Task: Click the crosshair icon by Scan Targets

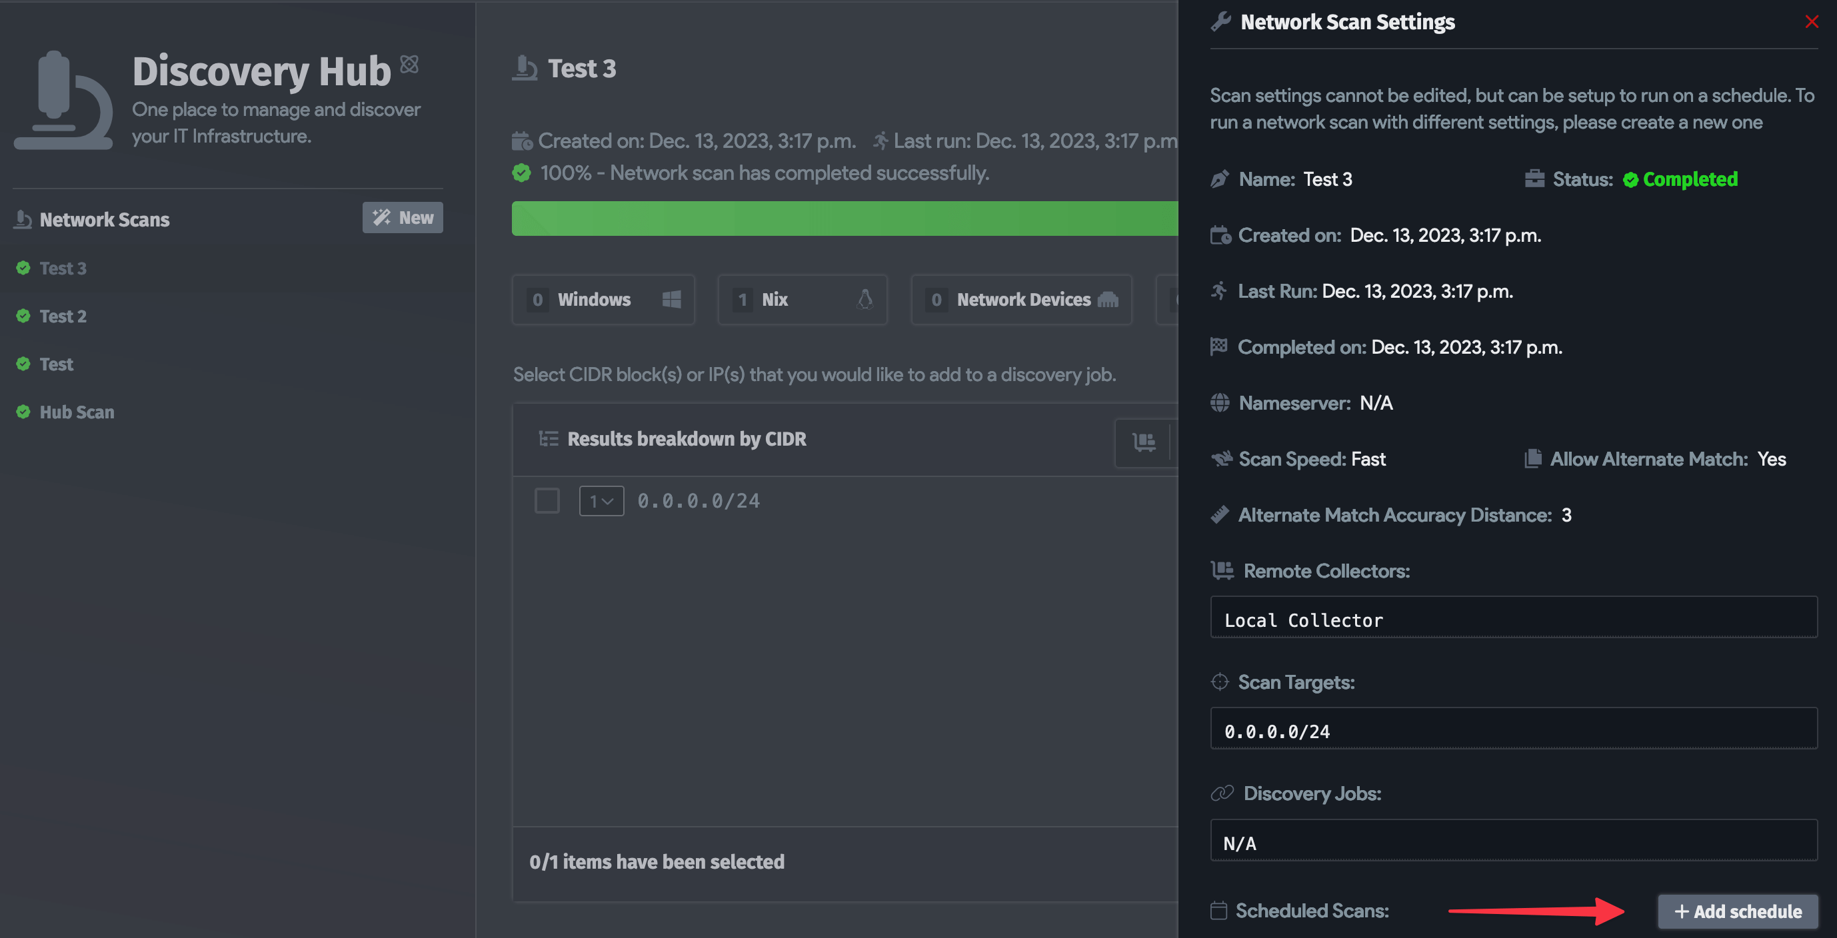Action: (1220, 682)
